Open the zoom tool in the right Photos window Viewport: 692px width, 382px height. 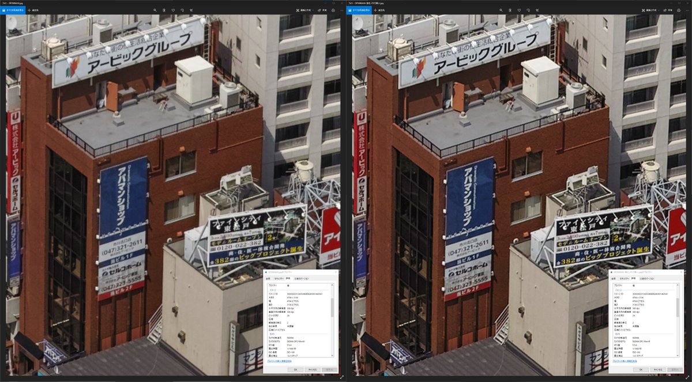(501, 10)
